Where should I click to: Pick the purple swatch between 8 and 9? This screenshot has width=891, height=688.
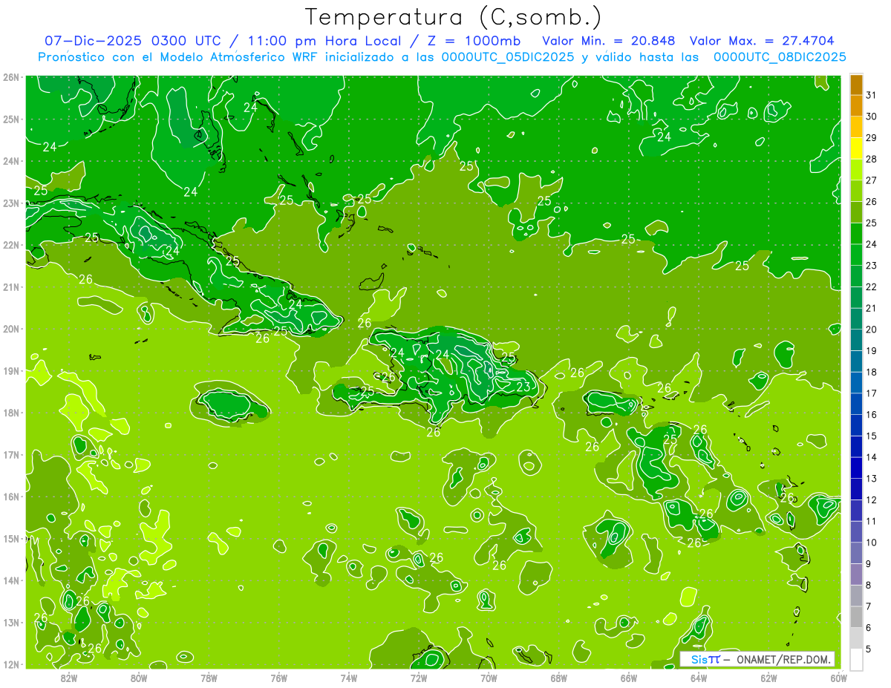tap(856, 574)
